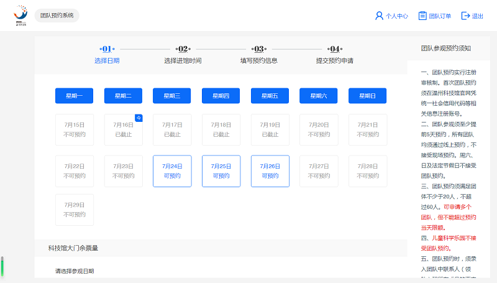Choose the 7月25日 available date
497x283 pixels.
[221, 171]
